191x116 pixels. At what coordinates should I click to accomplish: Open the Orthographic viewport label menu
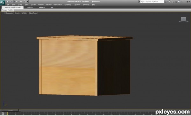(9, 13)
